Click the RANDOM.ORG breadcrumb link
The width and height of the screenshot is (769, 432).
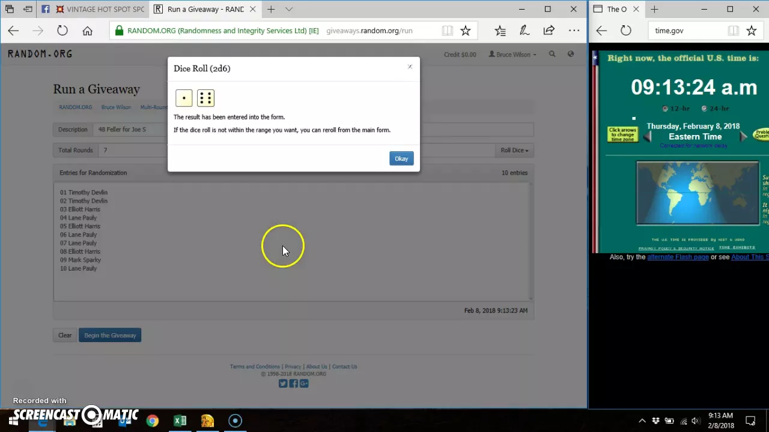75,107
